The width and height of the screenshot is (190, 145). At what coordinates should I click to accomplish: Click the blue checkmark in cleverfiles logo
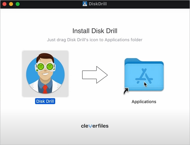click(90, 126)
